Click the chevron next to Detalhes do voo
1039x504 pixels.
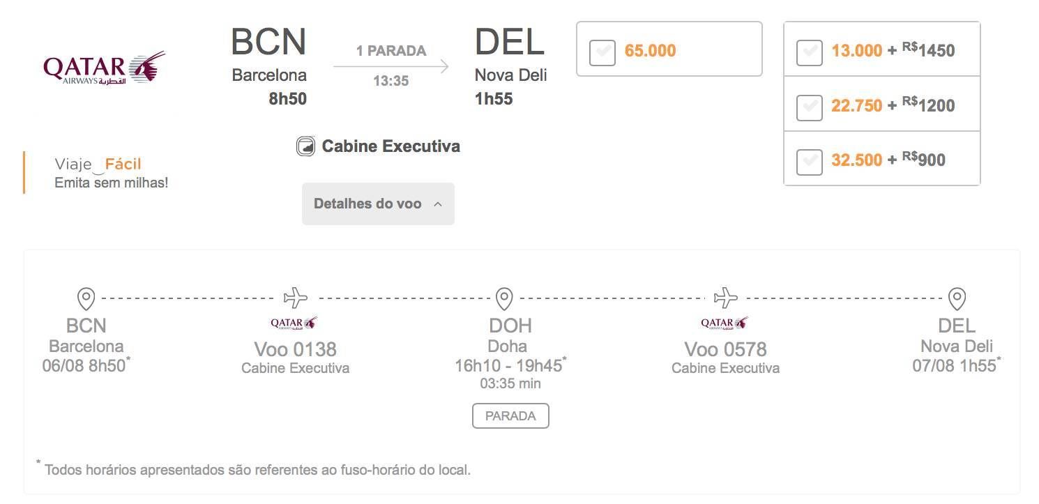[438, 204]
